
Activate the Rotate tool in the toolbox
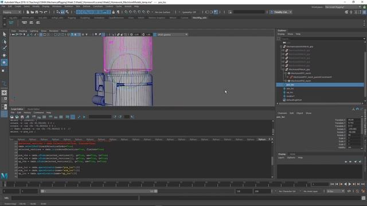[4, 62]
